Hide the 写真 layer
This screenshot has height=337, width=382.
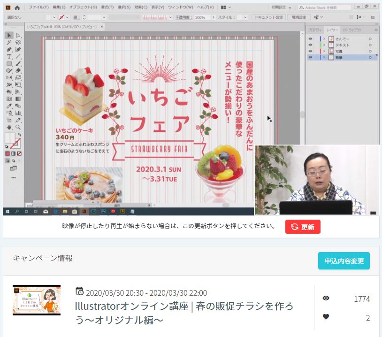coord(310,51)
